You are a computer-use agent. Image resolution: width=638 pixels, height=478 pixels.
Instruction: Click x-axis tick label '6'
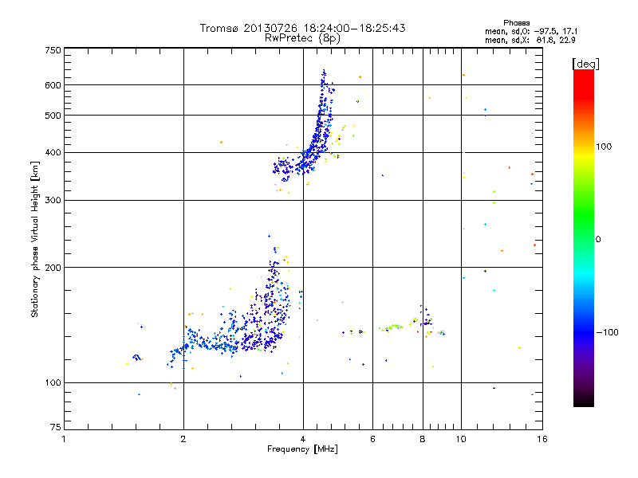(x=372, y=439)
